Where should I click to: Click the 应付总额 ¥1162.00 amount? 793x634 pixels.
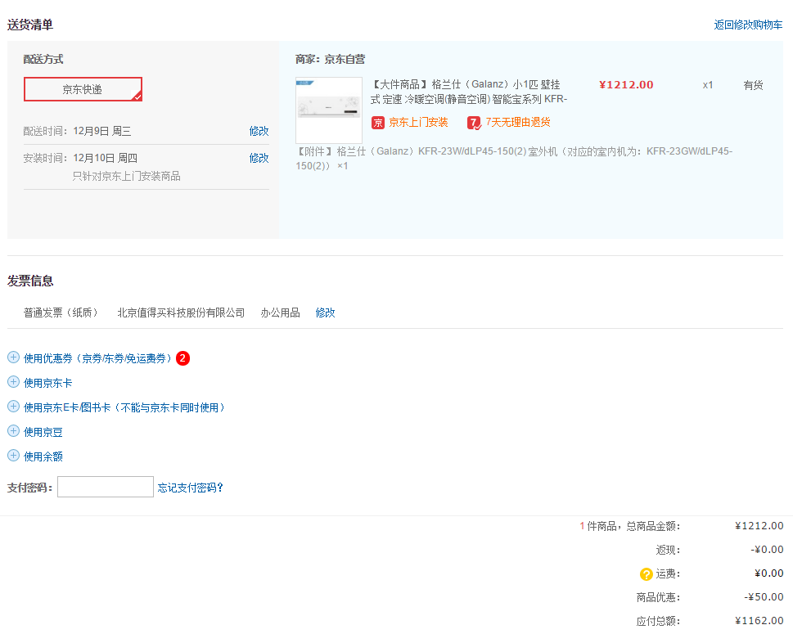tap(759, 621)
